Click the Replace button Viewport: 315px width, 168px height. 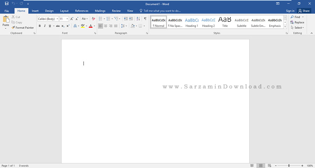coord(297,22)
